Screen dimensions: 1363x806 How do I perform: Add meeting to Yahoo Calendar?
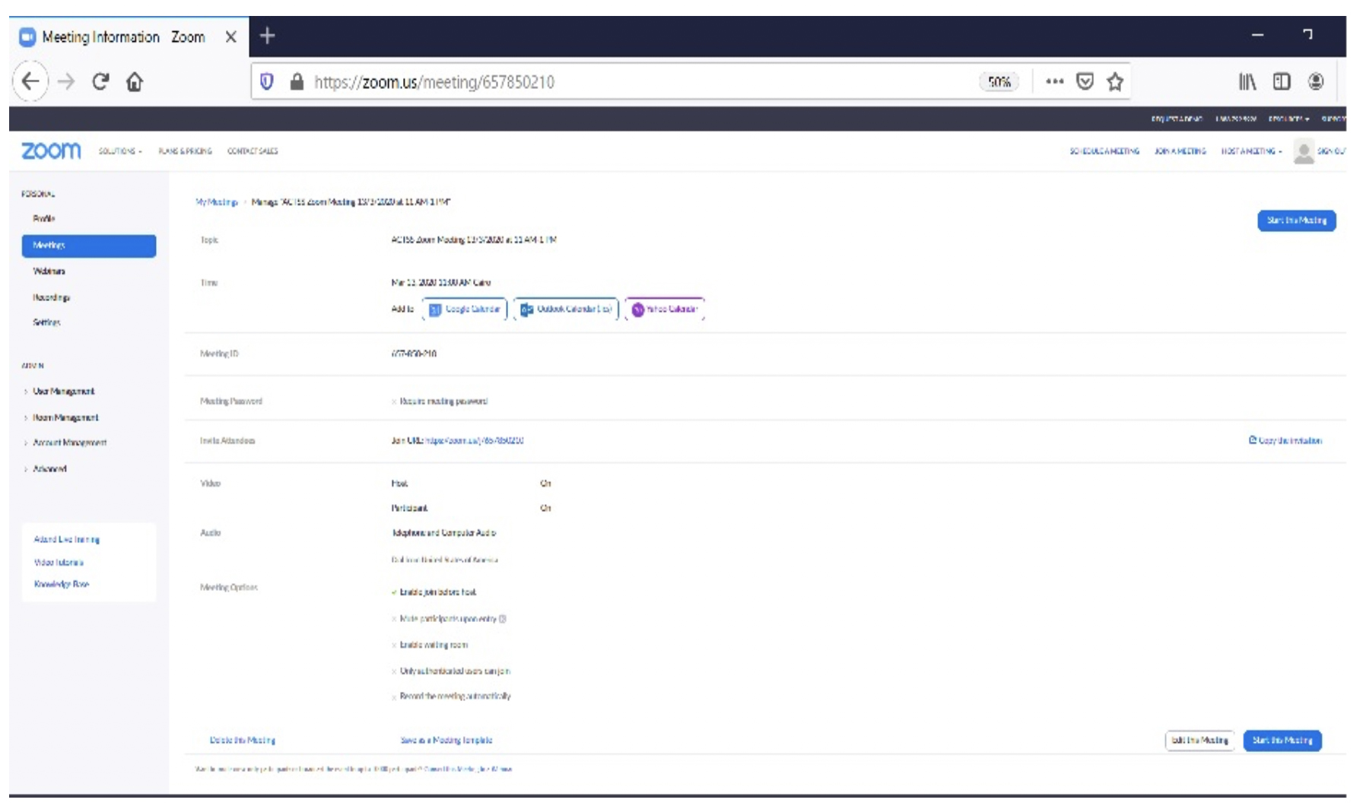[665, 309]
